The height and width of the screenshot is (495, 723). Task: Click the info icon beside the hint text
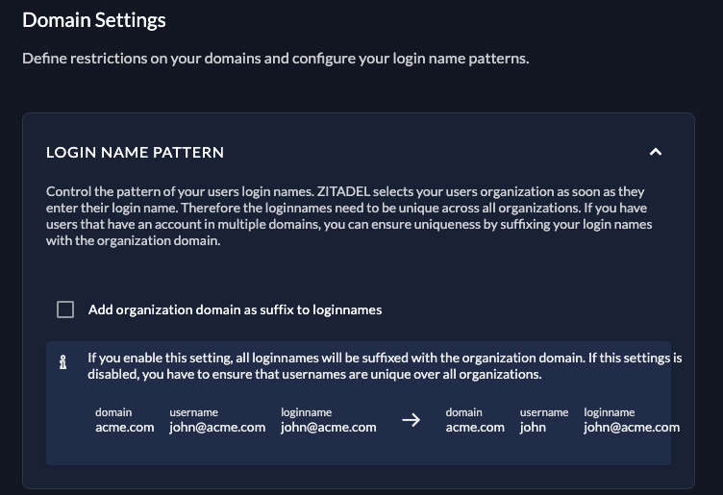pyautogui.click(x=63, y=363)
